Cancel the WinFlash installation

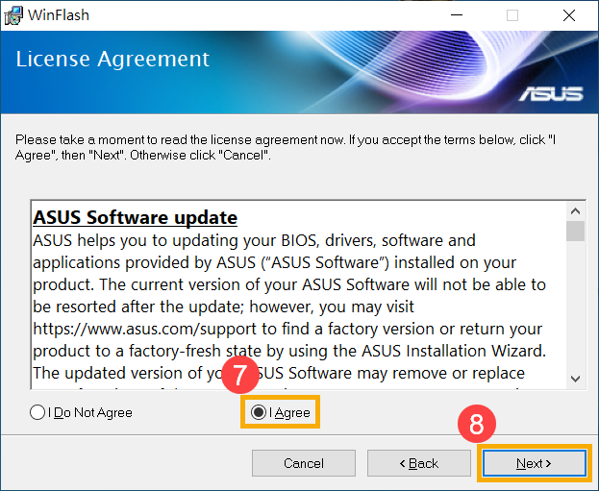tap(304, 463)
